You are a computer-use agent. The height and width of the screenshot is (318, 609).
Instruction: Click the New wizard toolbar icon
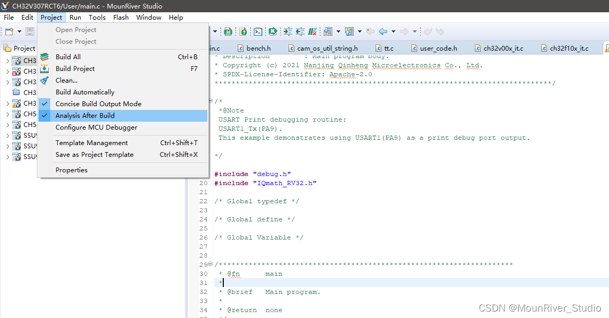click(9, 31)
